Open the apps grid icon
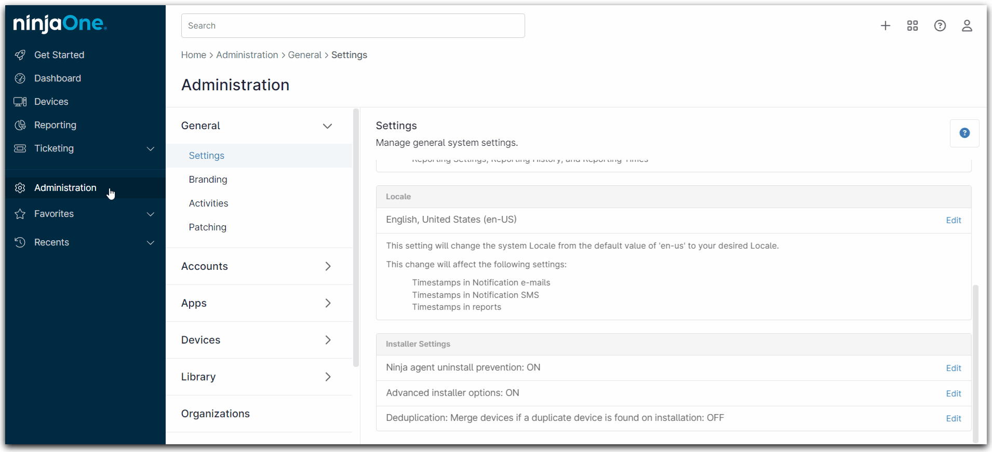Image resolution: width=992 pixels, height=452 pixels. (x=913, y=26)
